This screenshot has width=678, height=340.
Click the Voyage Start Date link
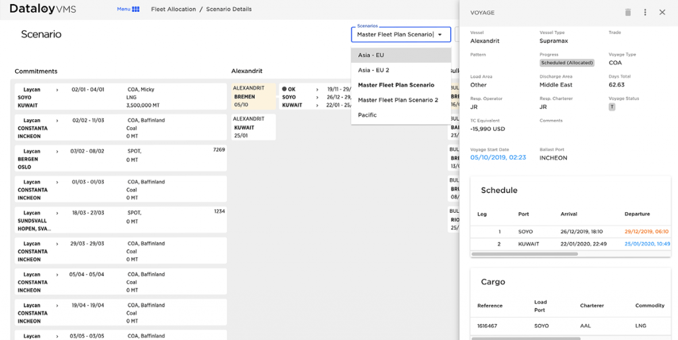498,158
